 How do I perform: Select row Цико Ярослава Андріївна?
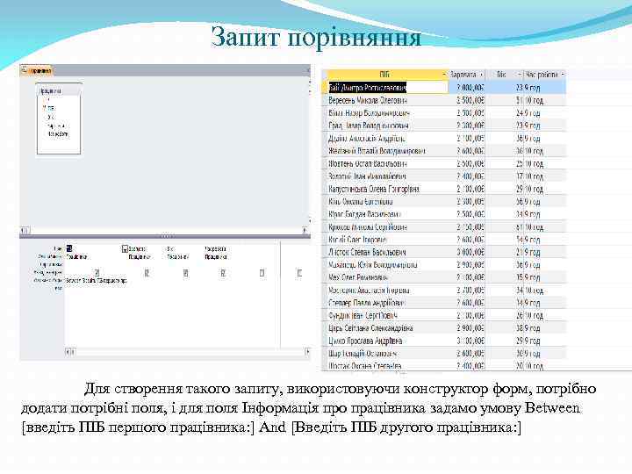point(446,341)
